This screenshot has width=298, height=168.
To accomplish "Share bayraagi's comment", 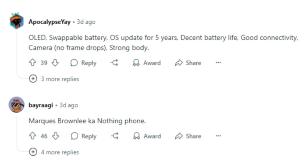I will [188, 136].
